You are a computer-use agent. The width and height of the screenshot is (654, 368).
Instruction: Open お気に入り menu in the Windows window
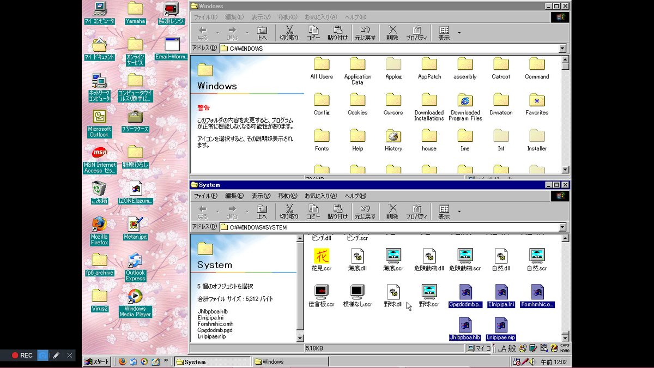pos(320,17)
